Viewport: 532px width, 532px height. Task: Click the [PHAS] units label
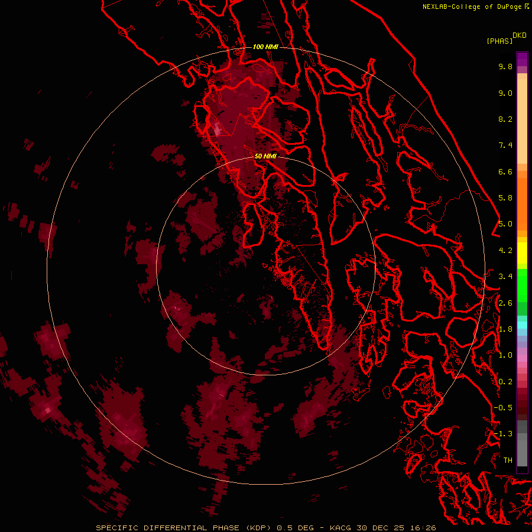[x=499, y=41]
